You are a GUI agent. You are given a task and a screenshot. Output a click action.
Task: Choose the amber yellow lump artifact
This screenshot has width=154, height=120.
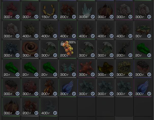105,68
